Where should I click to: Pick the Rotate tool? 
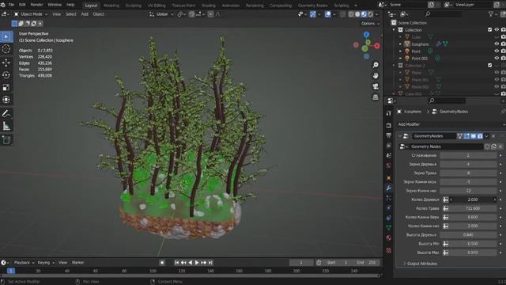(6, 75)
